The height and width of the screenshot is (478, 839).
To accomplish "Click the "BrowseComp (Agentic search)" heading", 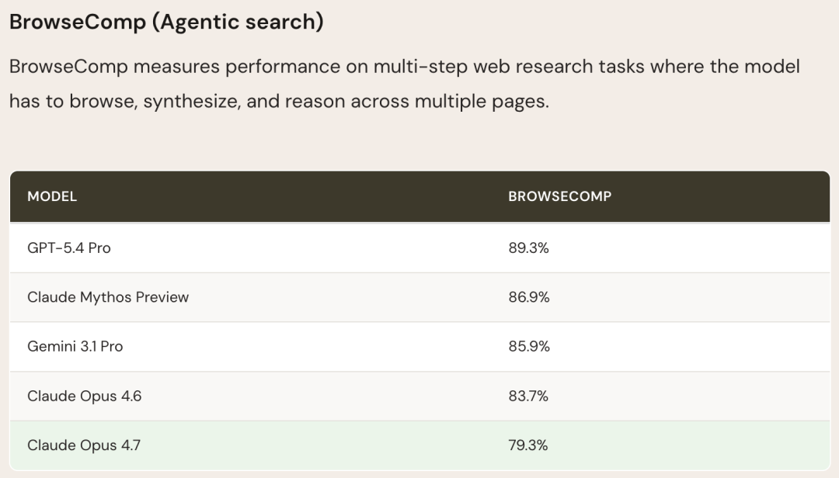I will coord(166,22).
